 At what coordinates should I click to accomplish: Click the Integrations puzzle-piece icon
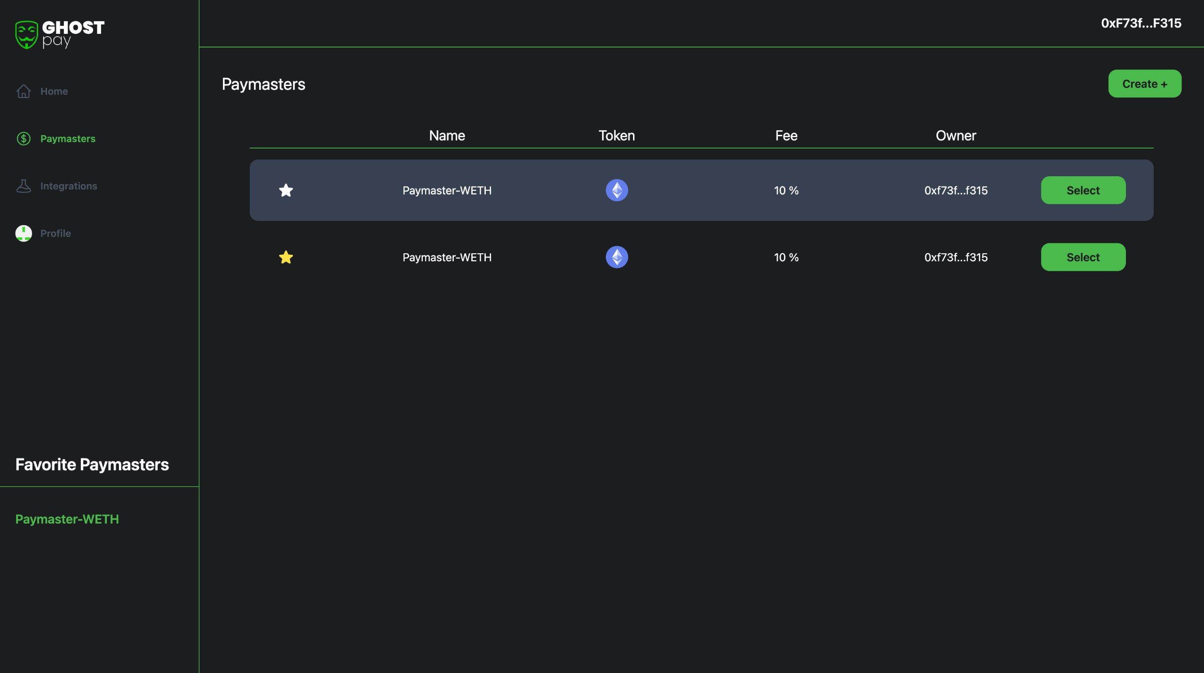point(23,186)
